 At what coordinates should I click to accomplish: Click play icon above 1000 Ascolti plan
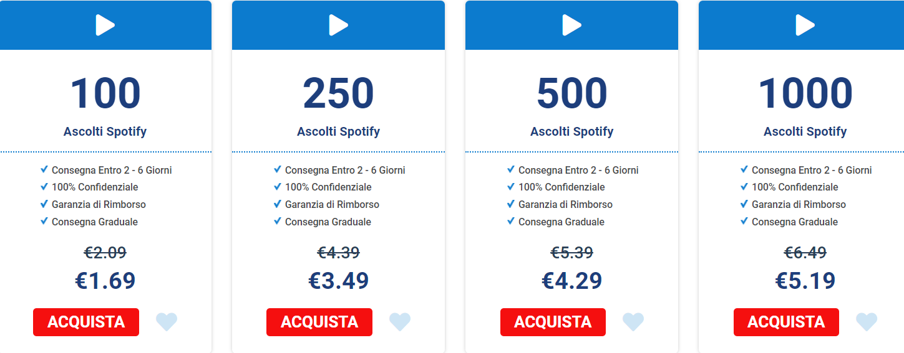tap(805, 25)
